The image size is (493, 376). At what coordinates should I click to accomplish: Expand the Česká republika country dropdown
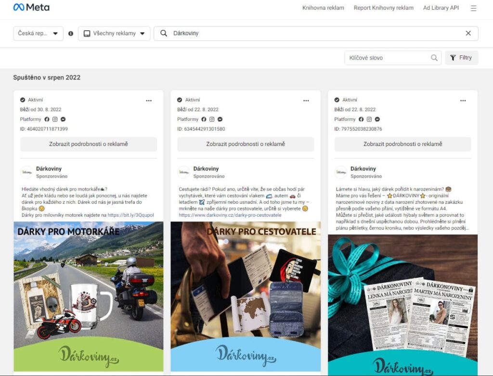pyautogui.click(x=38, y=34)
